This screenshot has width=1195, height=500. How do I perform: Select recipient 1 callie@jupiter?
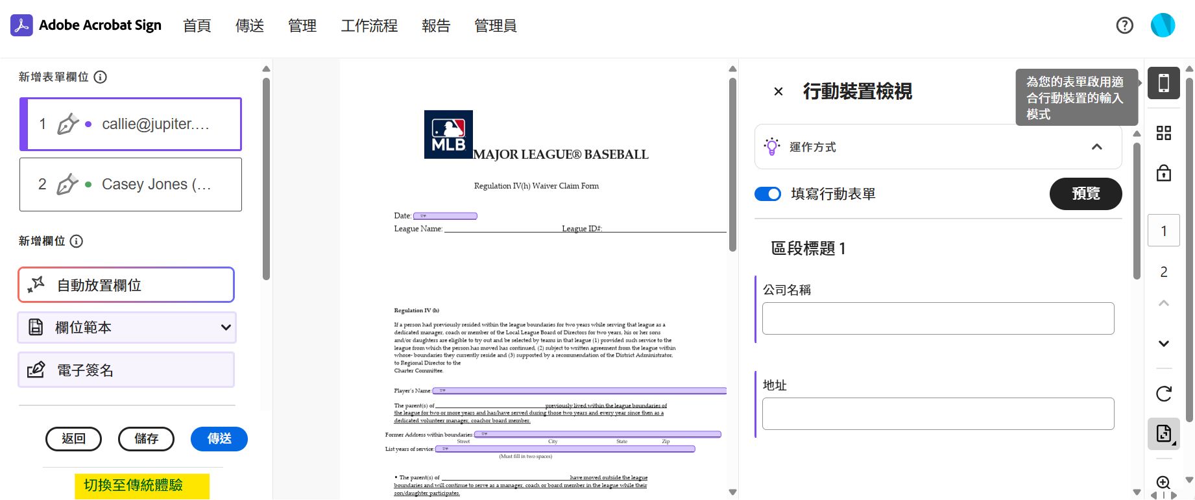[131, 124]
